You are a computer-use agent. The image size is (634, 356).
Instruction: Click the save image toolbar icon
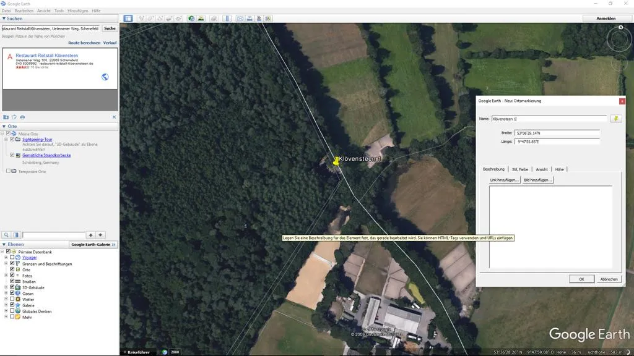point(259,19)
